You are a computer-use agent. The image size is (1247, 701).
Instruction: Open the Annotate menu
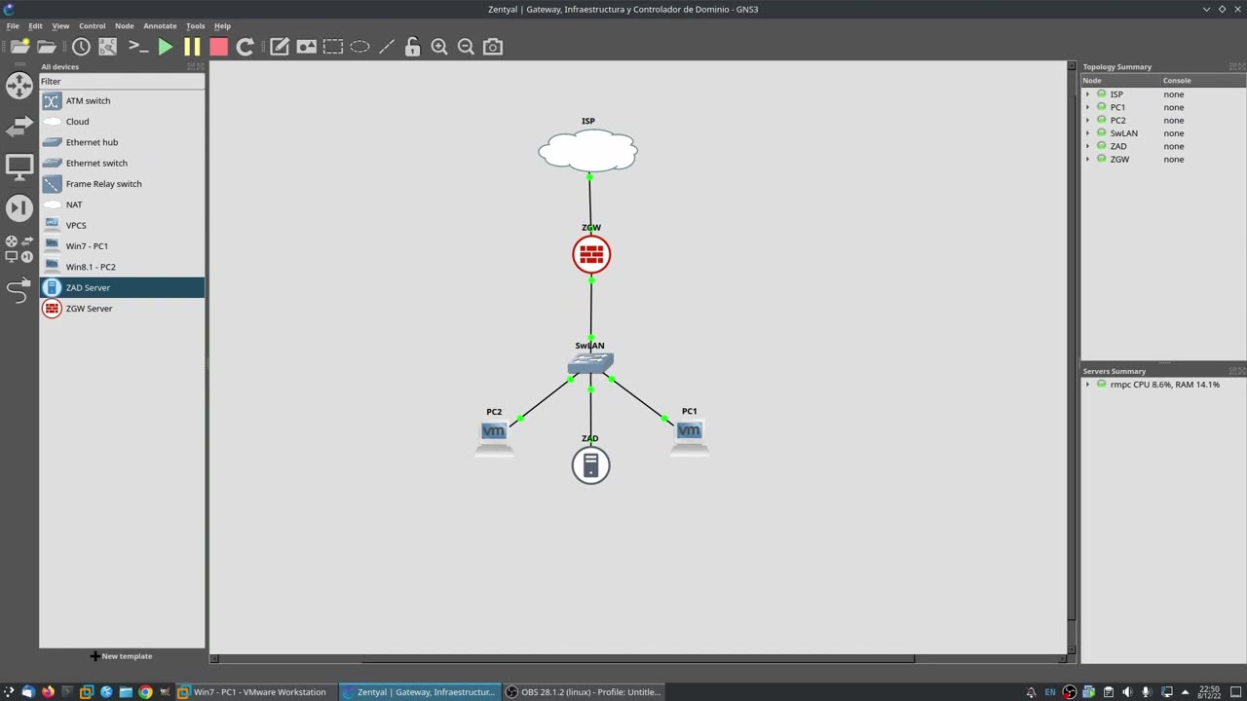point(160,26)
